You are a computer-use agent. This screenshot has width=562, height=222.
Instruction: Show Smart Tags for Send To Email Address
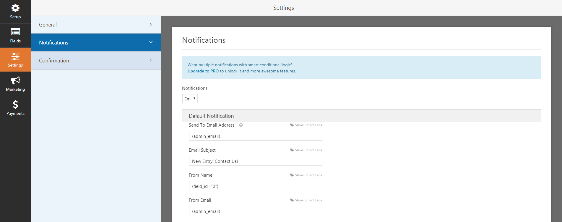click(308, 125)
